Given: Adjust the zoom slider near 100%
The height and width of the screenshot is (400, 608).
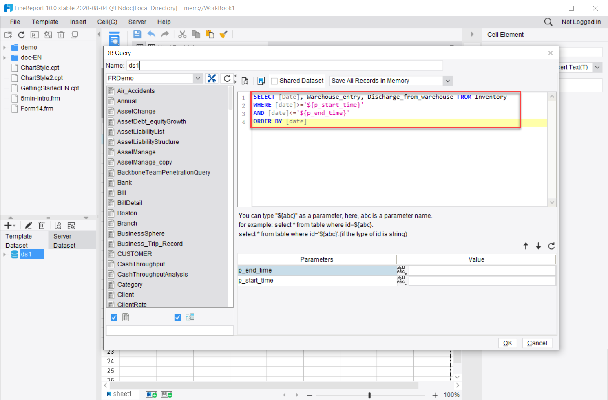Looking at the screenshot, I should pos(369,395).
